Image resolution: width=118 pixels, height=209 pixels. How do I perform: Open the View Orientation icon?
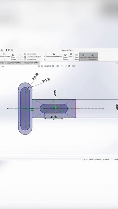click(x=53, y=66)
